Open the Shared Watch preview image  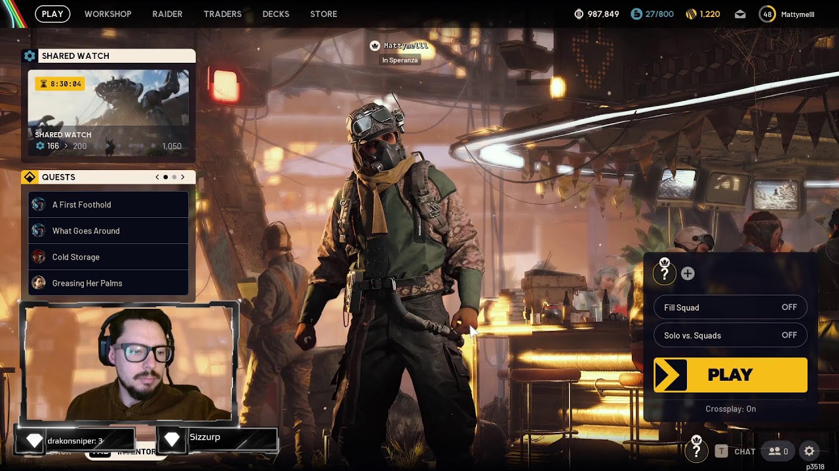108,113
